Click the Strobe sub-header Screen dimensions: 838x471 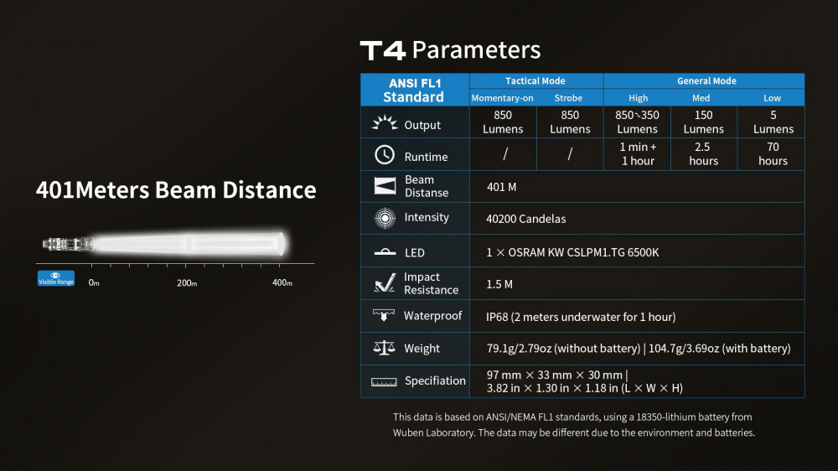click(x=568, y=98)
